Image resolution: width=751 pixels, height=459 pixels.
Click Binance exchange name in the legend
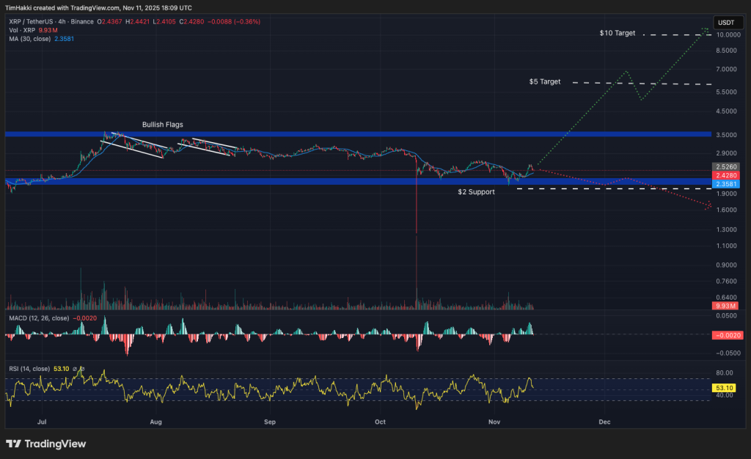tap(82, 22)
